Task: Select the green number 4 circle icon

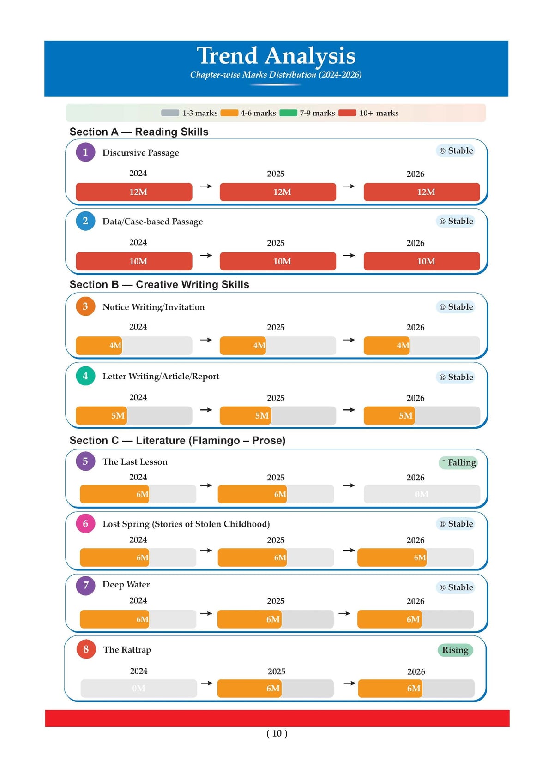Action: pos(85,376)
